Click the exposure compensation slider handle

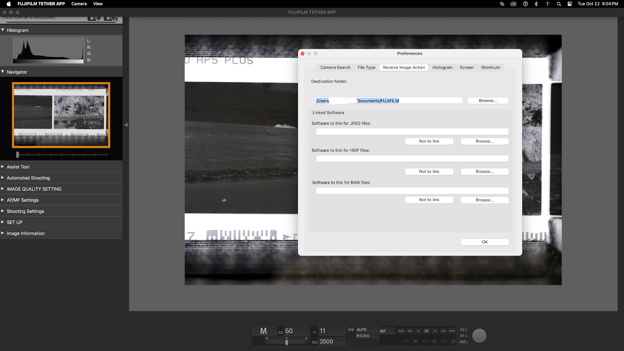tap(287, 342)
